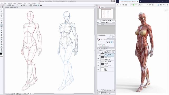The width and height of the screenshot is (169, 95).
Task: Click the Firefox home button
Action: [x=126, y=5]
